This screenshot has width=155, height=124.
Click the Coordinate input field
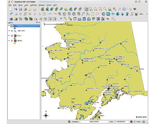coord(94,122)
